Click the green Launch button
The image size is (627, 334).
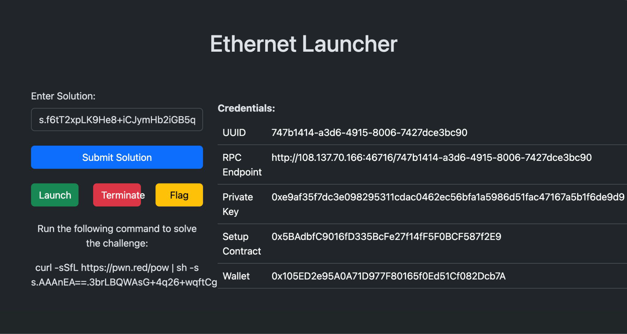pyautogui.click(x=55, y=195)
